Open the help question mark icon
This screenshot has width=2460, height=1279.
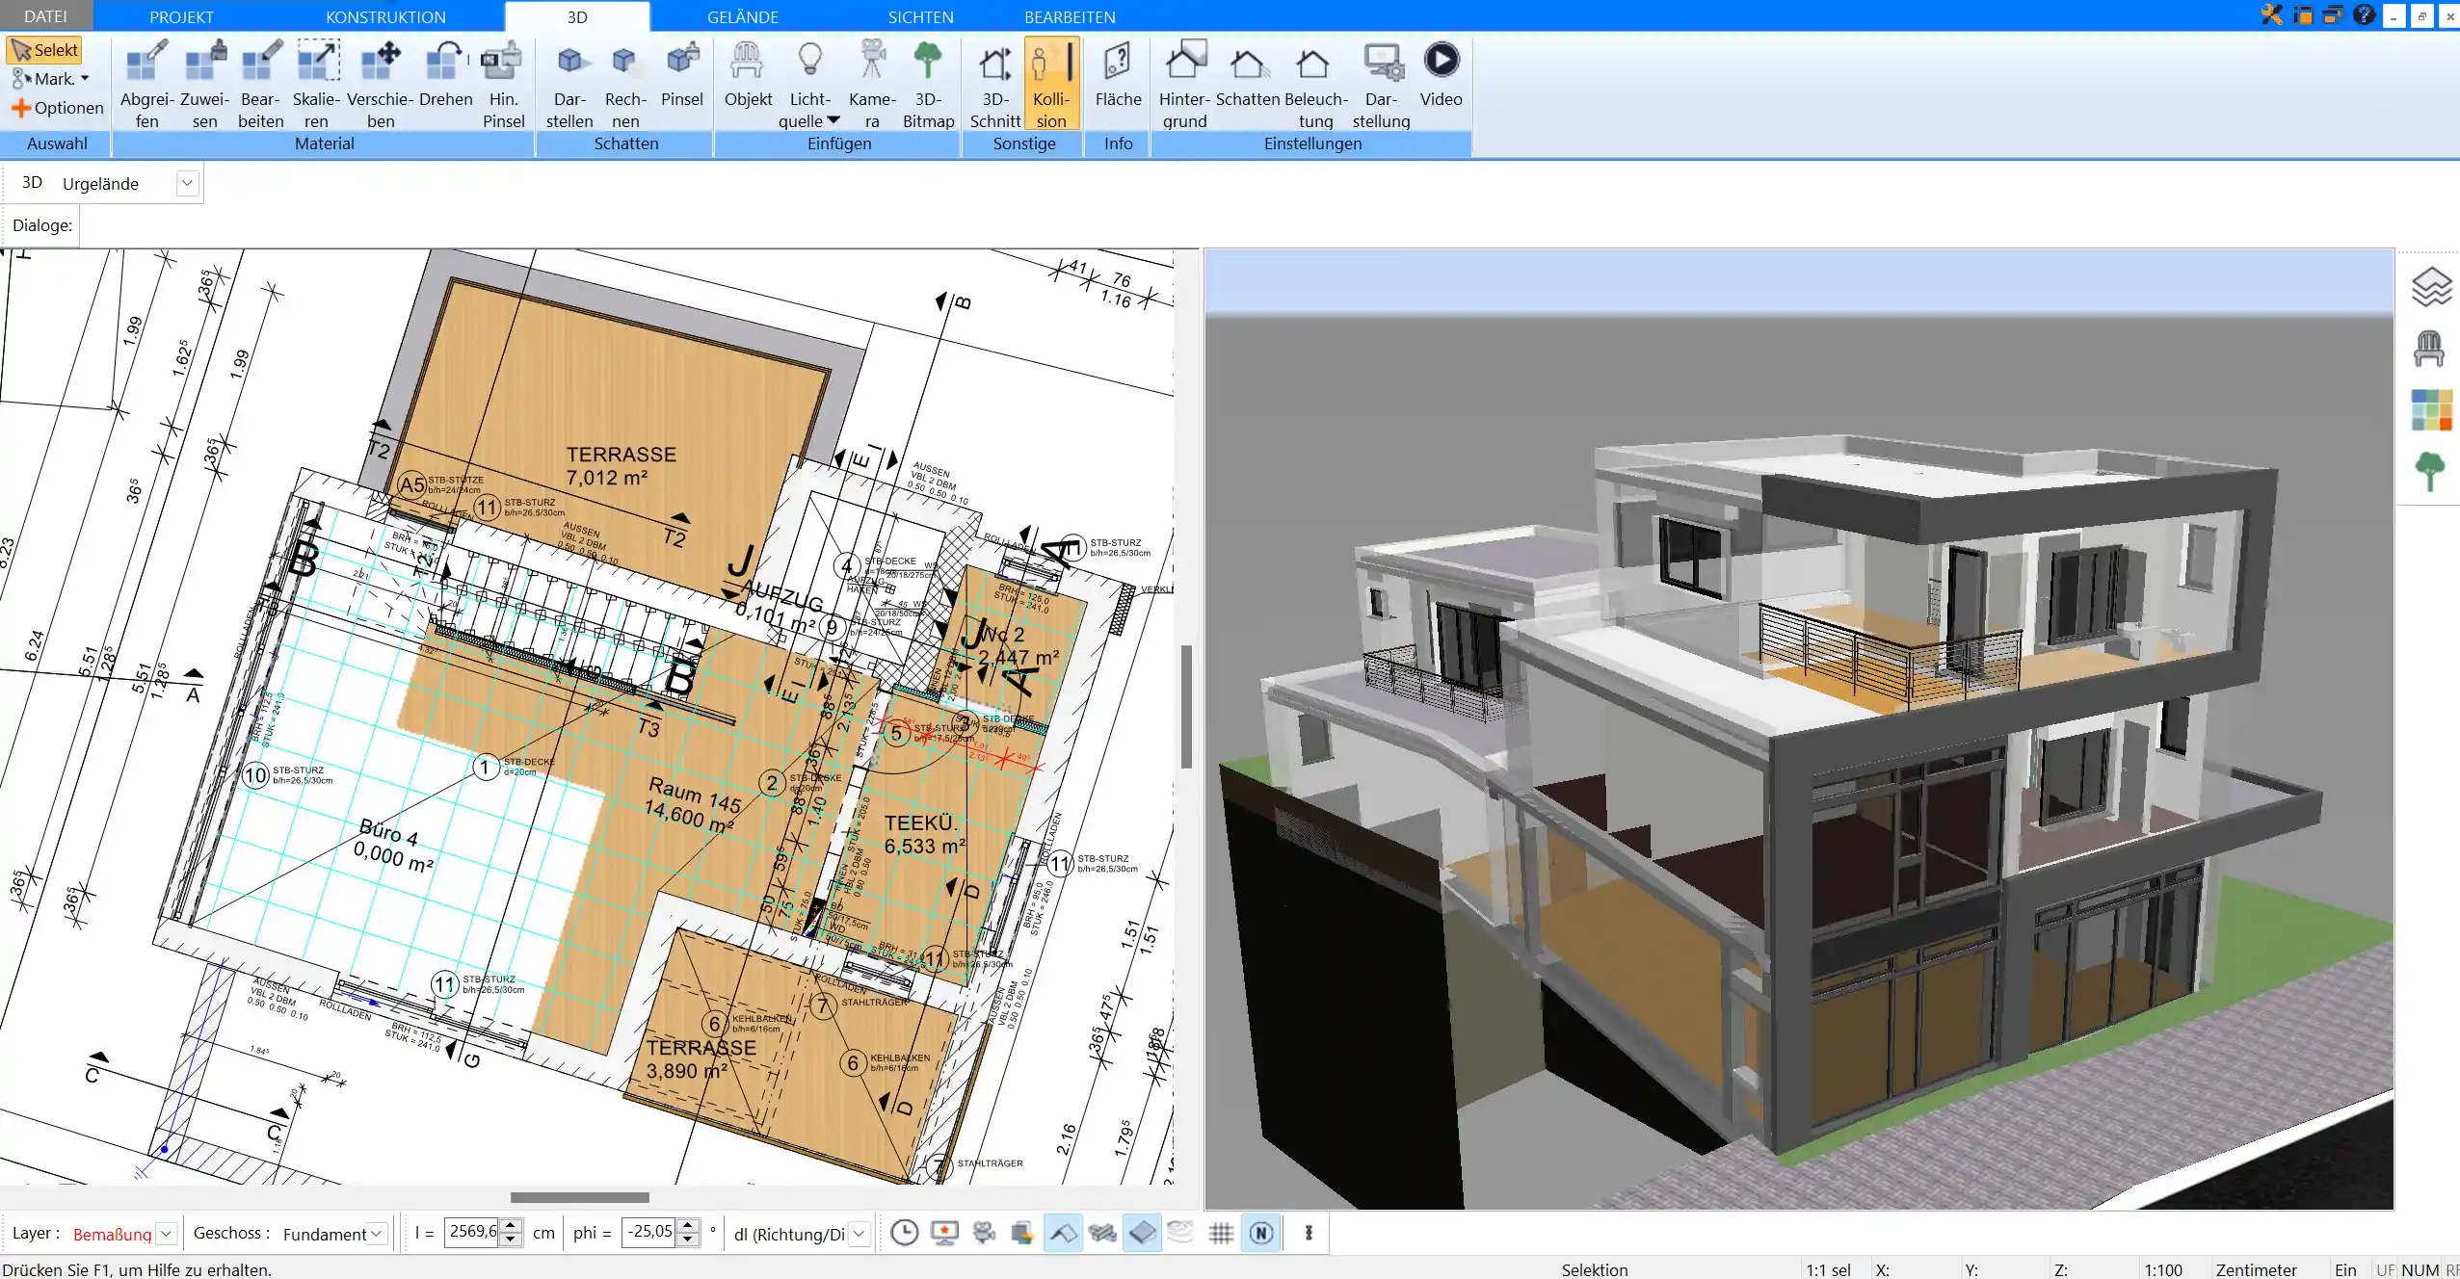pos(2363,14)
